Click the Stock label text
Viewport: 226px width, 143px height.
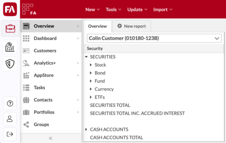(100, 65)
